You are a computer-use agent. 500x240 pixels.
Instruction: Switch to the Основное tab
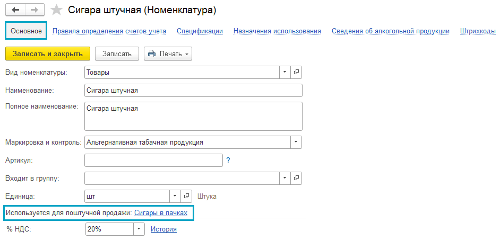27,31
